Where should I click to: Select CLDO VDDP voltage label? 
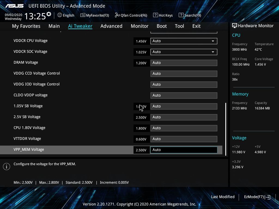coord(31,95)
